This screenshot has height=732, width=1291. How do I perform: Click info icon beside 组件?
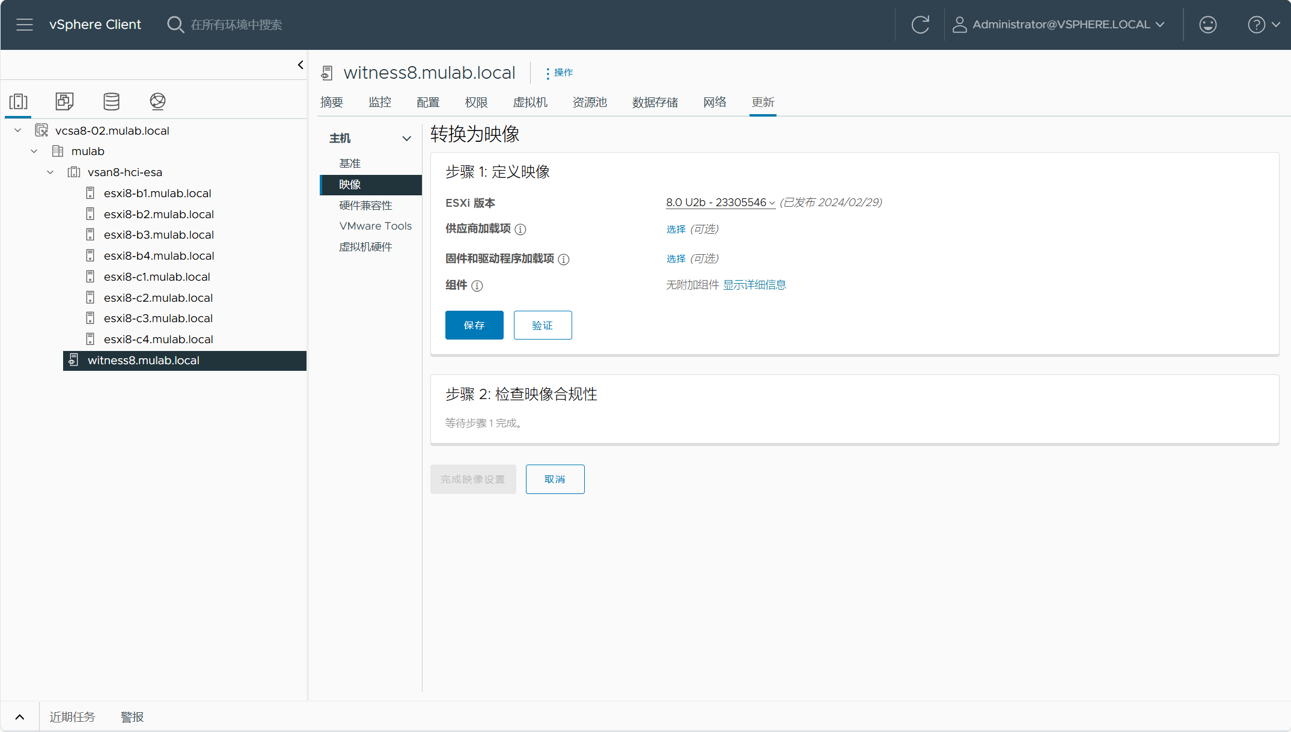477,286
